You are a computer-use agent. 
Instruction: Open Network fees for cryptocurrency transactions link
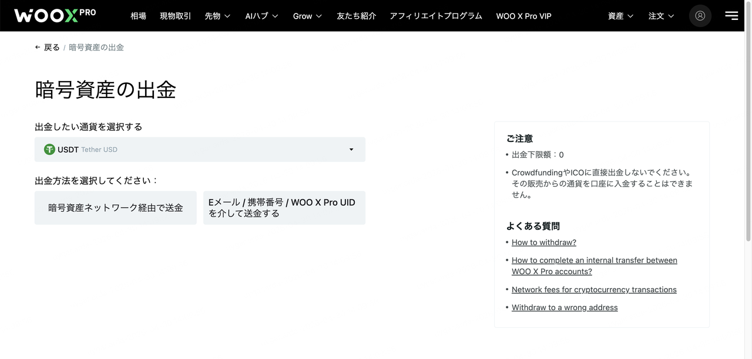coord(594,290)
